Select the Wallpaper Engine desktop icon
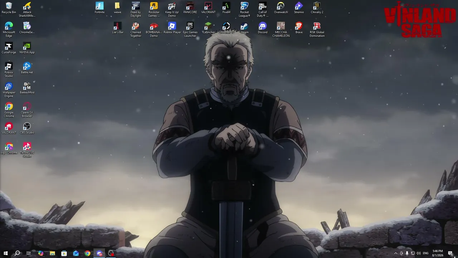458x258 pixels. (x=9, y=90)
